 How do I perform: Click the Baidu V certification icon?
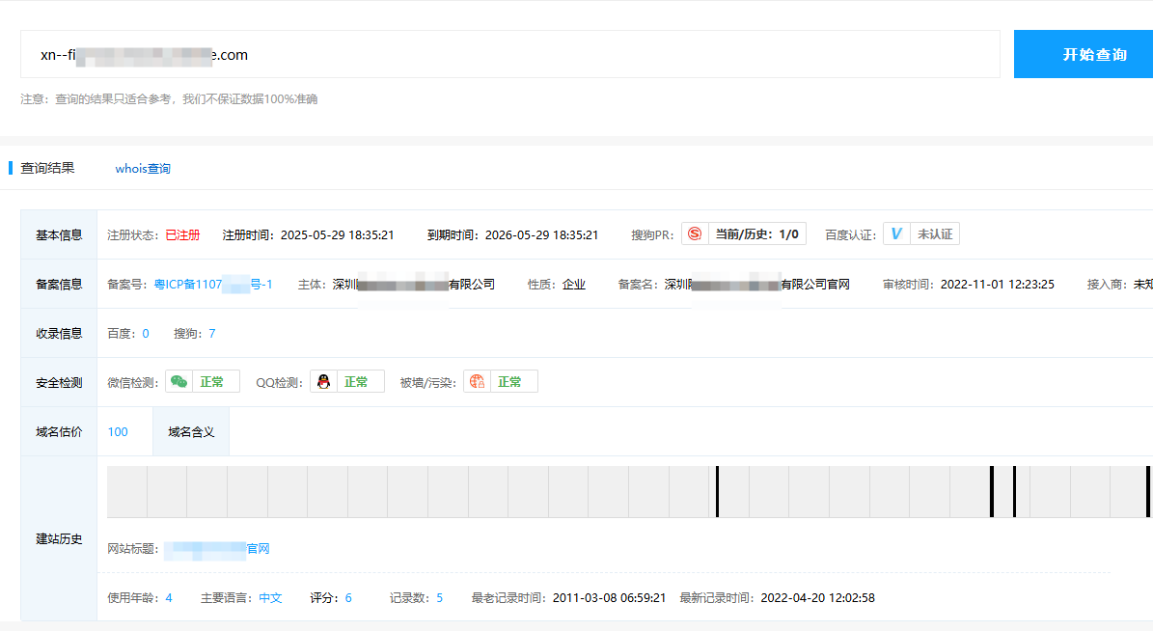tap(896, 233)
